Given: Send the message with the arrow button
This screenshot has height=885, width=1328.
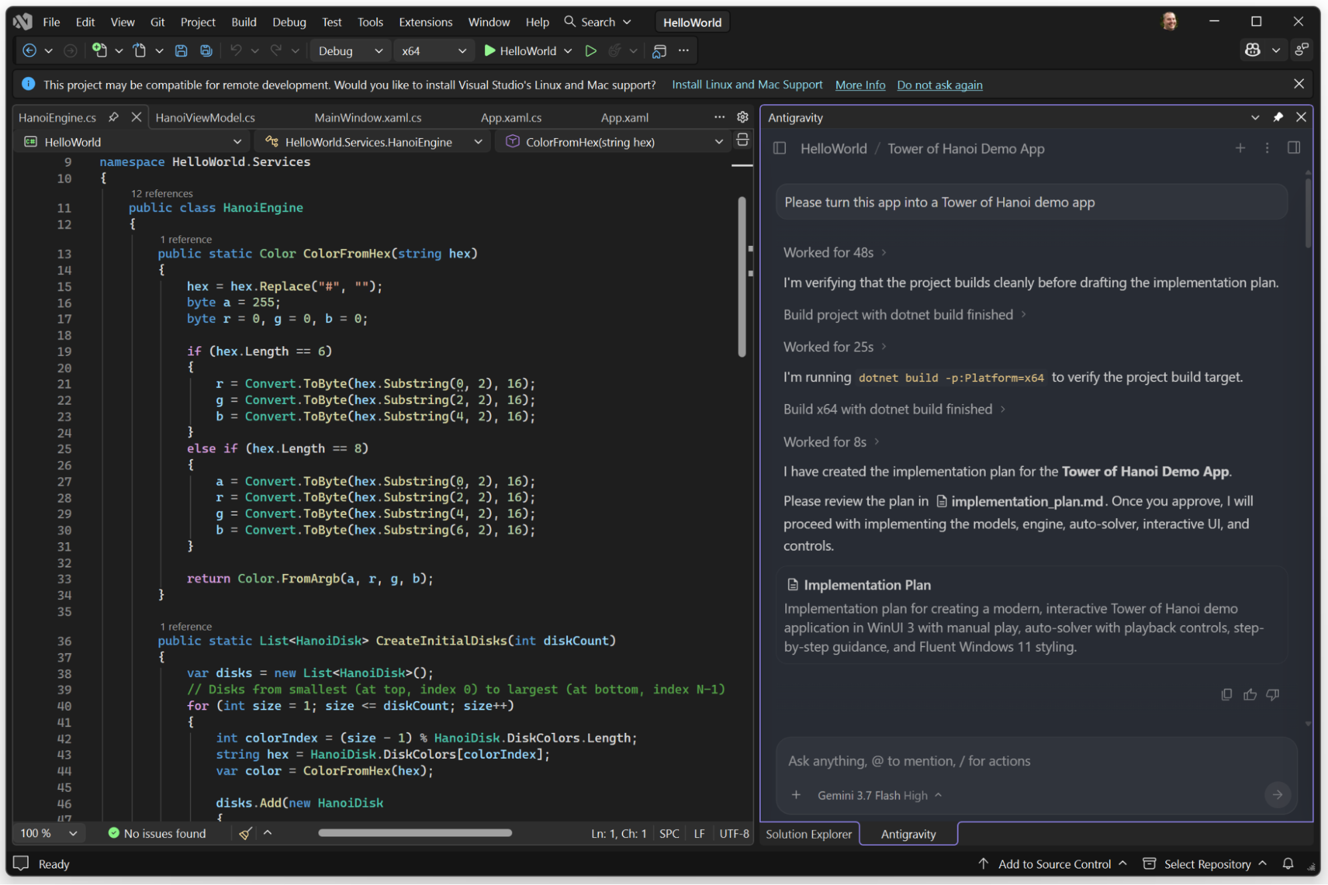Looking at the screenshot, I should coord(1278,795).
